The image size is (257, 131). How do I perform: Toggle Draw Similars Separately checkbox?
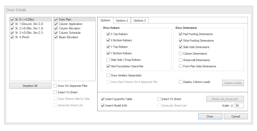pyautogui.click(x=108, y=75)
